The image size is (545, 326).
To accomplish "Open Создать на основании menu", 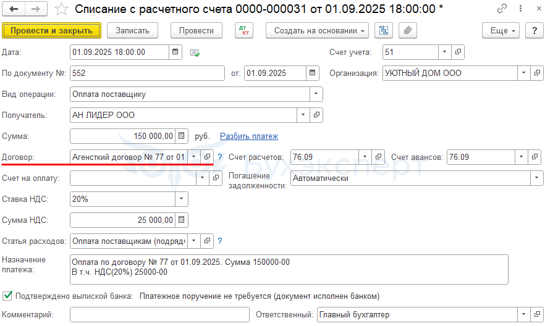I will (318, 30).
